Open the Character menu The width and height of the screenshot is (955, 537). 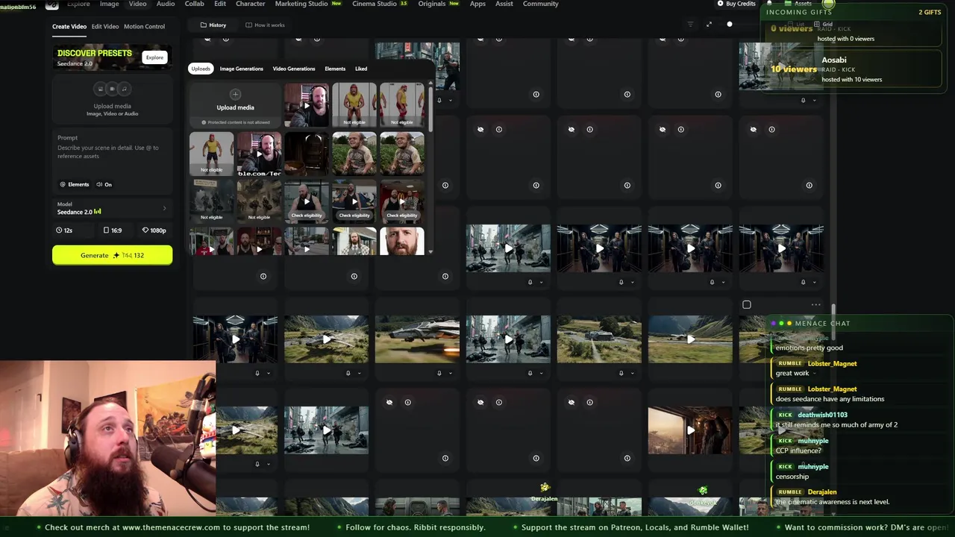tap(250, 4)
